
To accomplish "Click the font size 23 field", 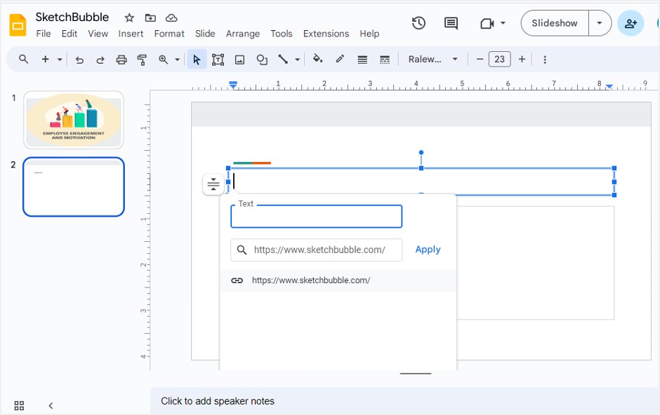I will 500,59.
